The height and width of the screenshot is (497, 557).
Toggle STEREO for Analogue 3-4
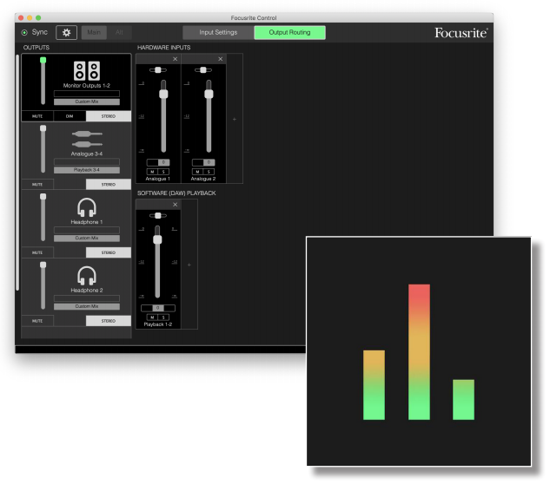pyautogui.click(x=109, y=185)
